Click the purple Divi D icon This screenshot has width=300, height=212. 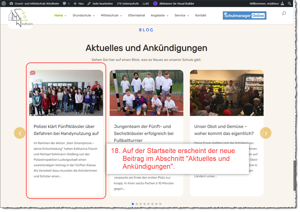(x=155, y=3)
